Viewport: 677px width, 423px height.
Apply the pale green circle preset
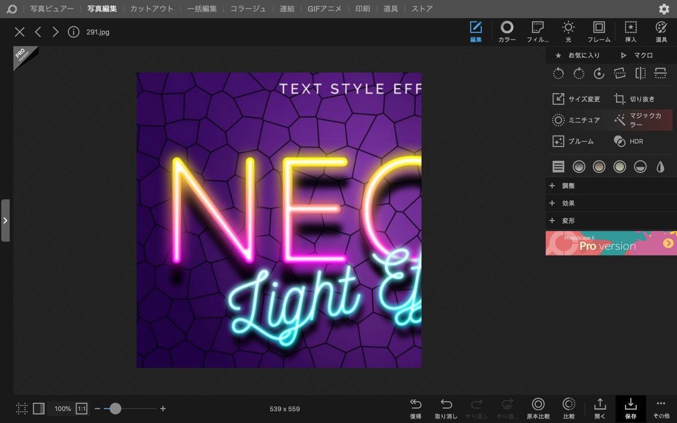point(619,166)
